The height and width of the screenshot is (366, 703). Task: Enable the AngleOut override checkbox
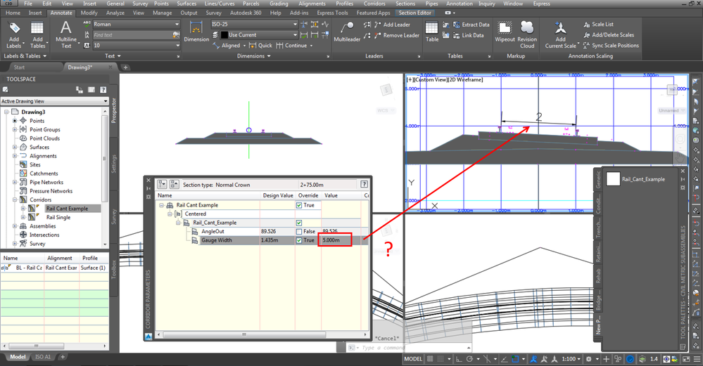tap(299, 231)
